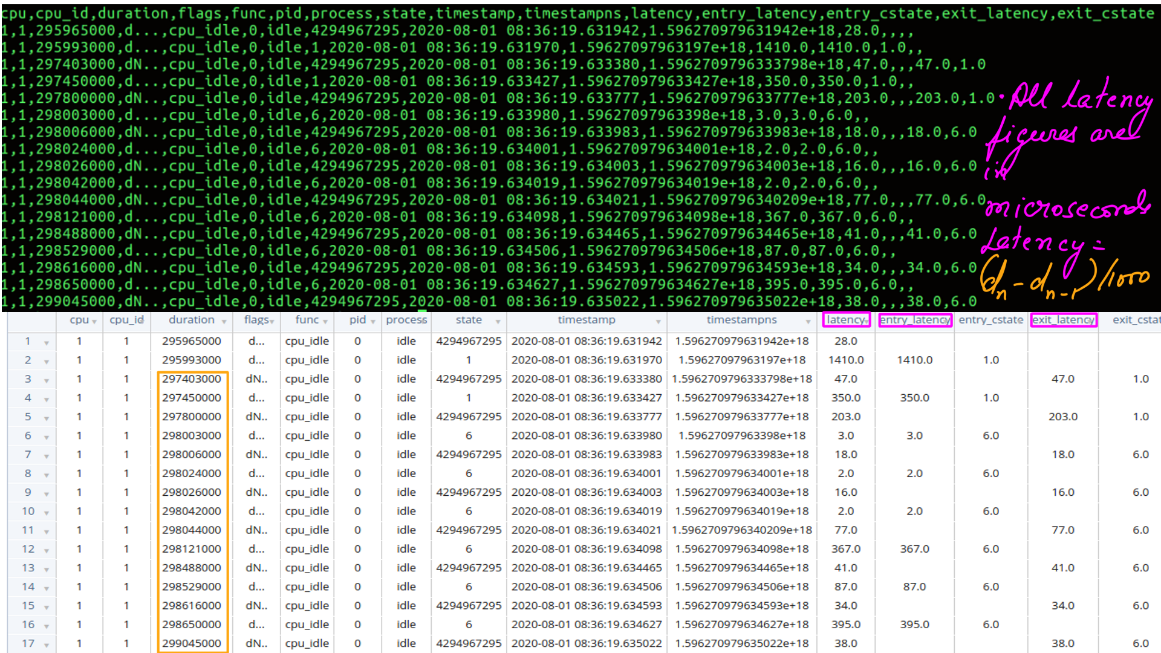
Task: Select pid cell 0 in row 15
Action: [357, 605]
